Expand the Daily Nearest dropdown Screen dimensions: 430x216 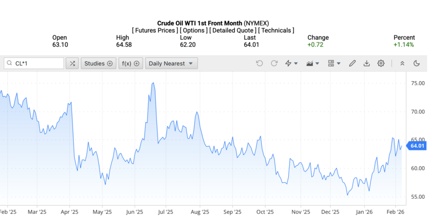[171, 63]
